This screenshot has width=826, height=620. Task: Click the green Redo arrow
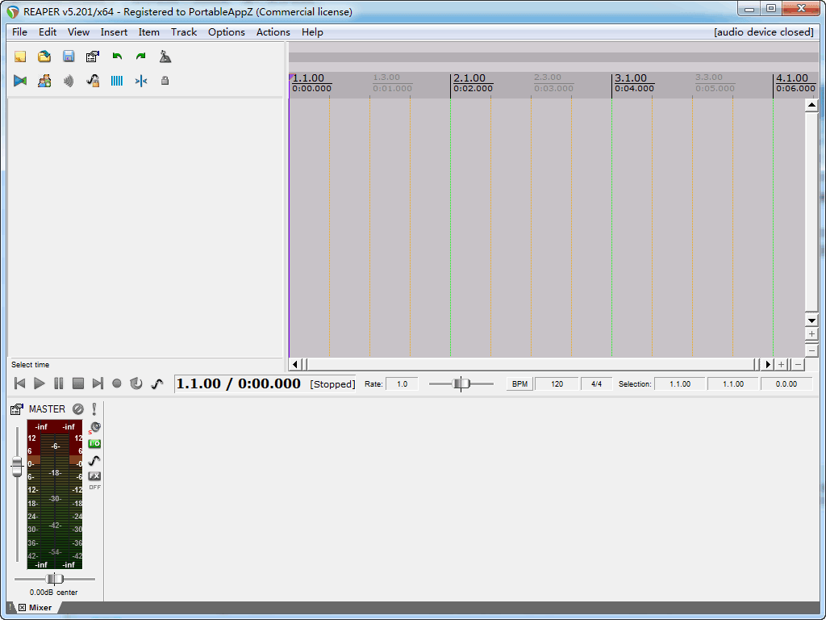pyautogui.click(x=141, y=57)
